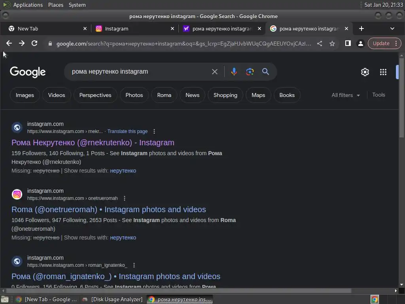Image resolution: width=405 pixels, height=304 pixels.
Task: Expand the tab search dropdown chevron
Action: pyautogui.click(x=392, y=28)
